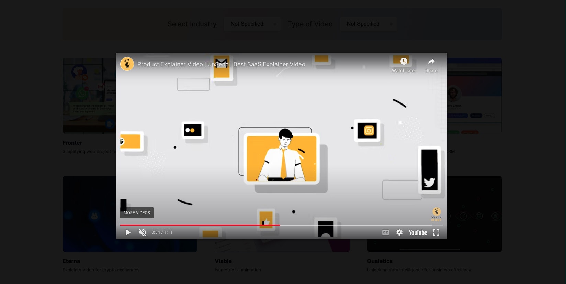This screenshot has width=566, height=284.
Task: Play the YouTube video
Action: pos(128,232)
